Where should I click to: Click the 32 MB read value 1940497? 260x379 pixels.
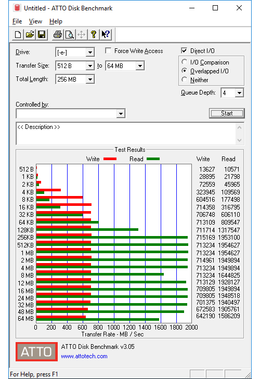tap(229, 302)
